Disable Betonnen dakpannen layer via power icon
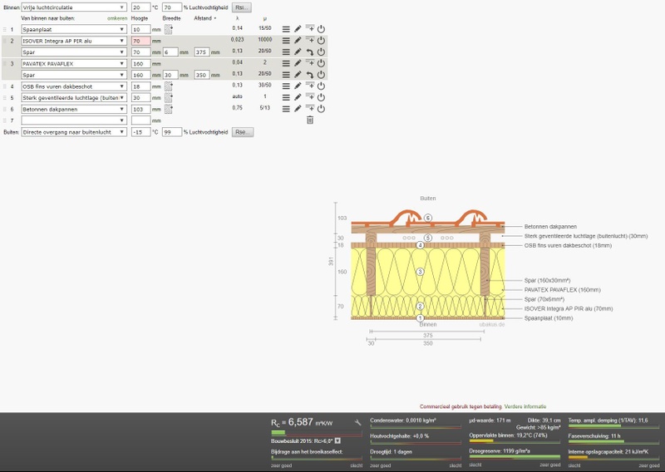Viewport: 665px width, 472px height. [321, 109]
